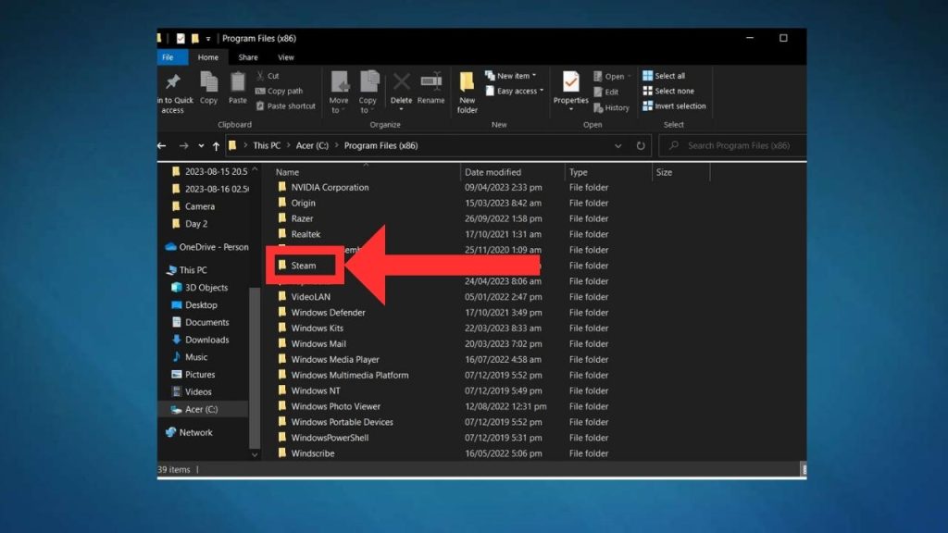Open 3D Objects in navigation pane
The height and width of the screenshot is (533, 948).
pos(200,288)
